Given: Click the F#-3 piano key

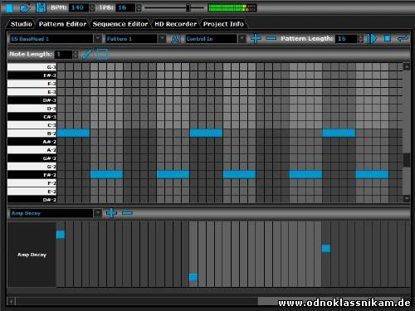Looking at the screenshot, I should click(x=32, y=75).
